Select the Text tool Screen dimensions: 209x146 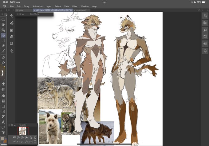pos(3,122)
